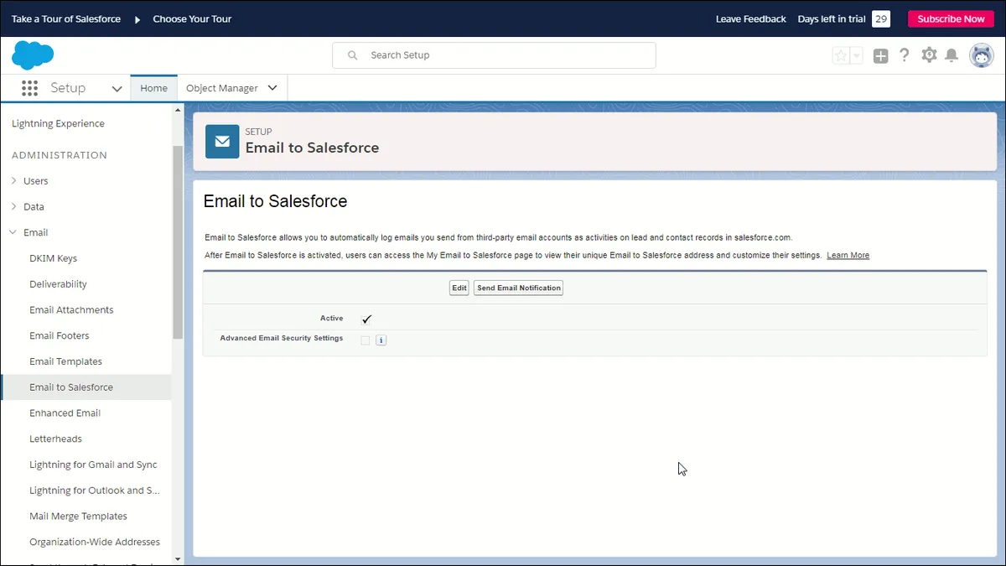Switch to the Object Manager tab

(222, 88)
